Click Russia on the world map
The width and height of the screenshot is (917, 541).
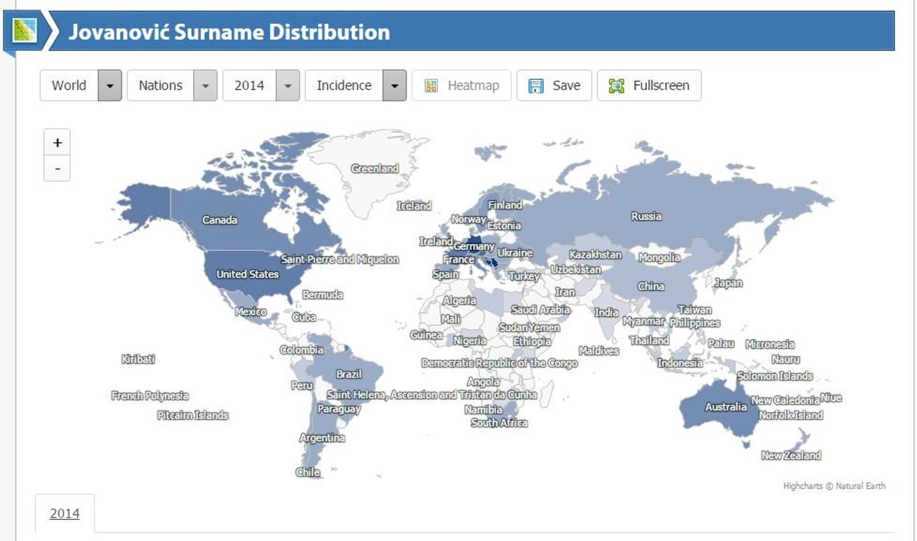coord(646,216)
